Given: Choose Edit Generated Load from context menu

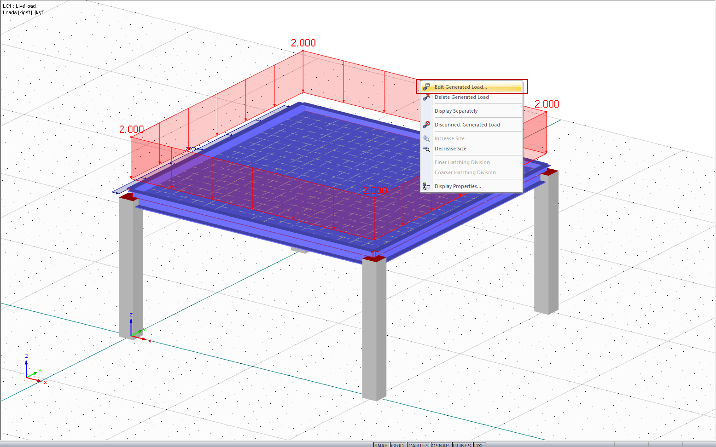Looking at the screenshot, I should tap(472, 87).
